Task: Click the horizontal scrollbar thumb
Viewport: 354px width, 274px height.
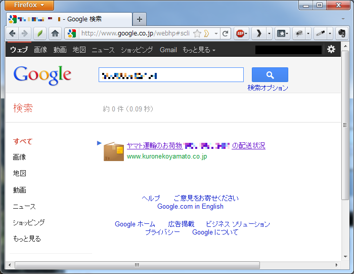Action: pyautogui.click(x=137, y=265)
